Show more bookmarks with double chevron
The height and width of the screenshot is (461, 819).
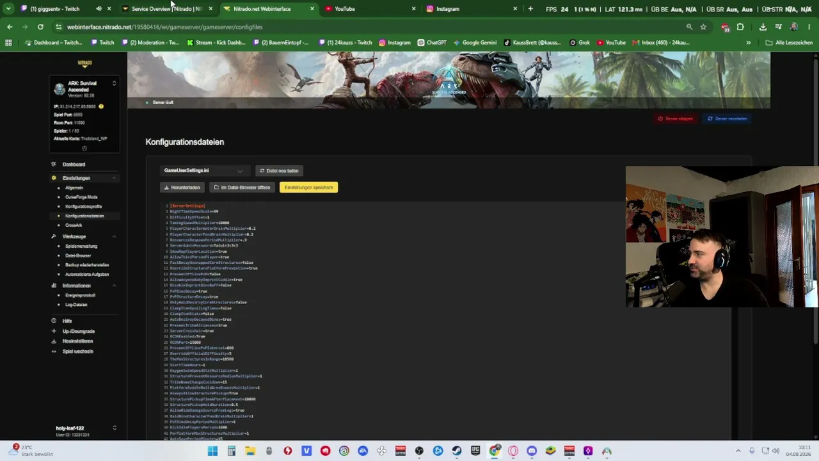pyautogui.click(x=748, y=43)
